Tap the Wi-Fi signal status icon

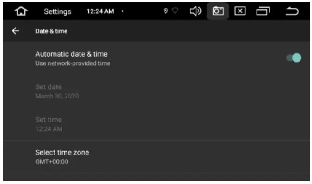coord(175,11)
